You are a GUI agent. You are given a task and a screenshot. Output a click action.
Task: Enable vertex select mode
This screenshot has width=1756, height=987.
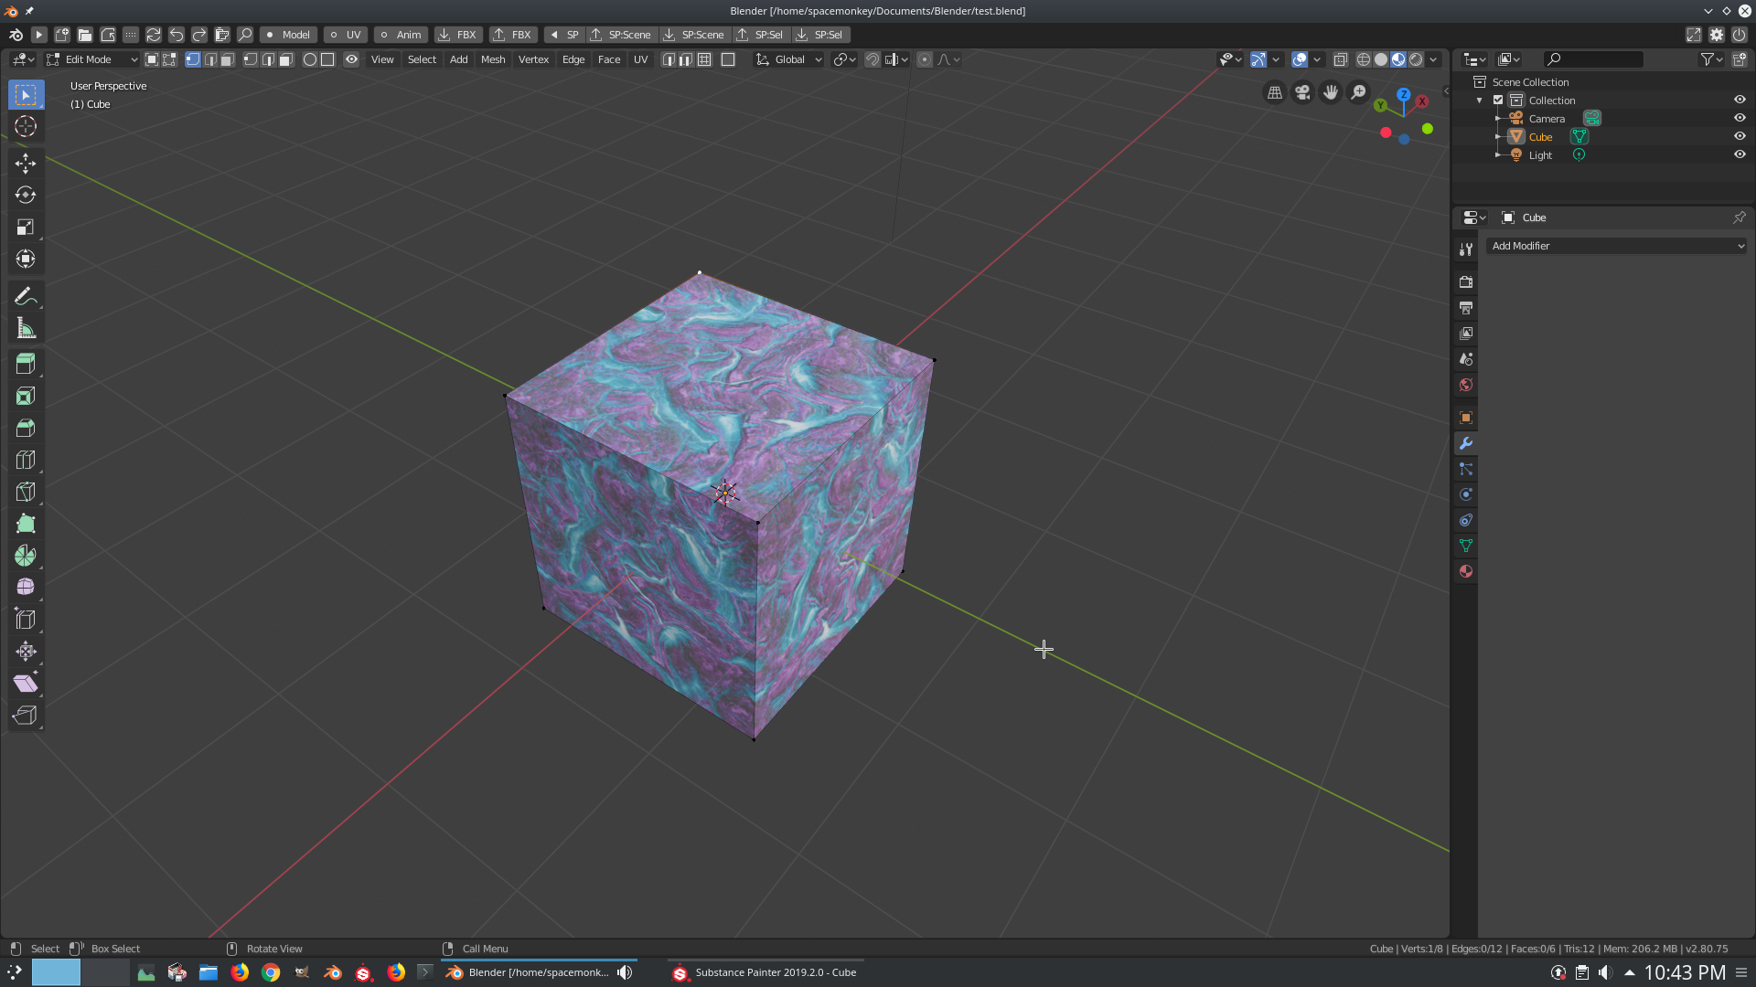(x=193, y=59)
